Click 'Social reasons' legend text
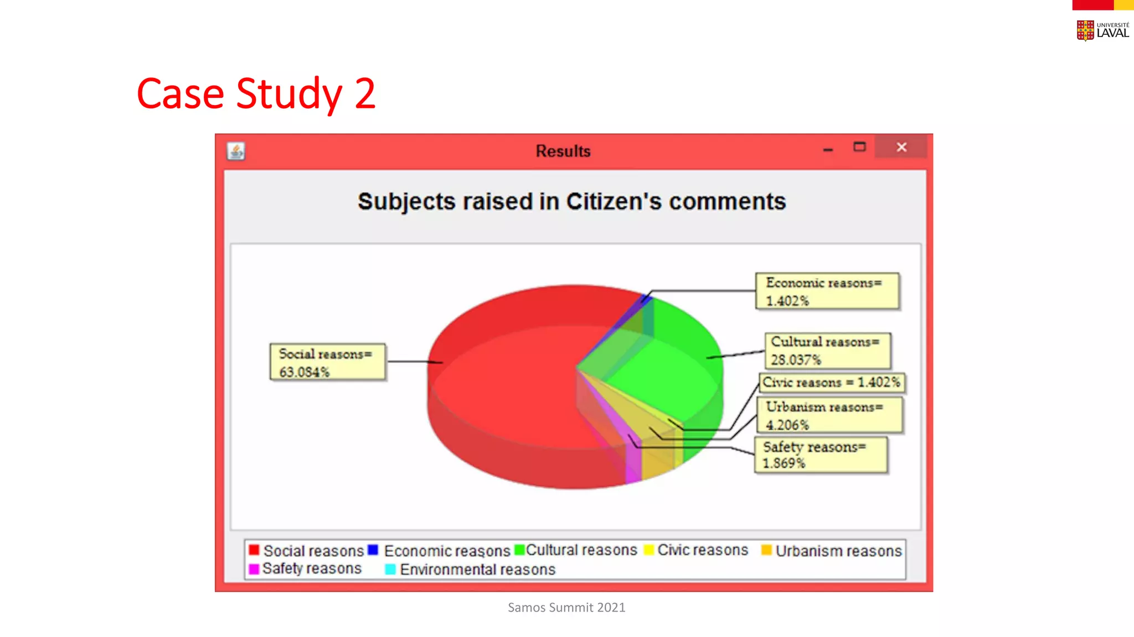1134x637 pixels. point(313,551)
